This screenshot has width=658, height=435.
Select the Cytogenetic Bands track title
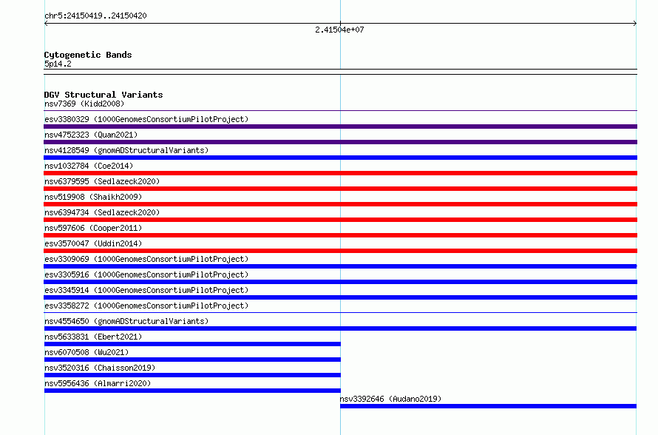tap(88, 55)
